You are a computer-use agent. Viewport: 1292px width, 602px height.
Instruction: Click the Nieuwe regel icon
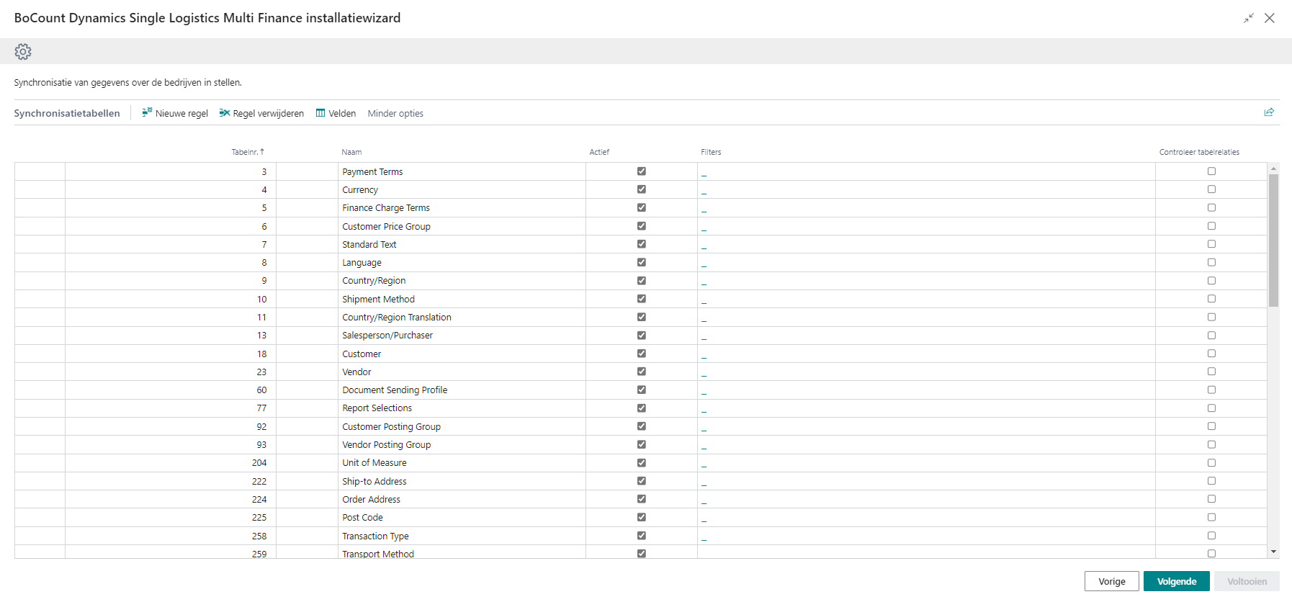click(x=147, y=113)
